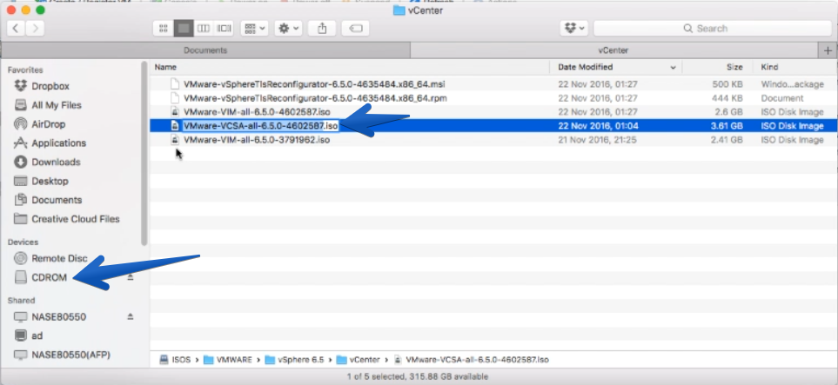The image size is (838, 385).
Task: Click the 444 KB size cell
Action: [x=727, y=98]
